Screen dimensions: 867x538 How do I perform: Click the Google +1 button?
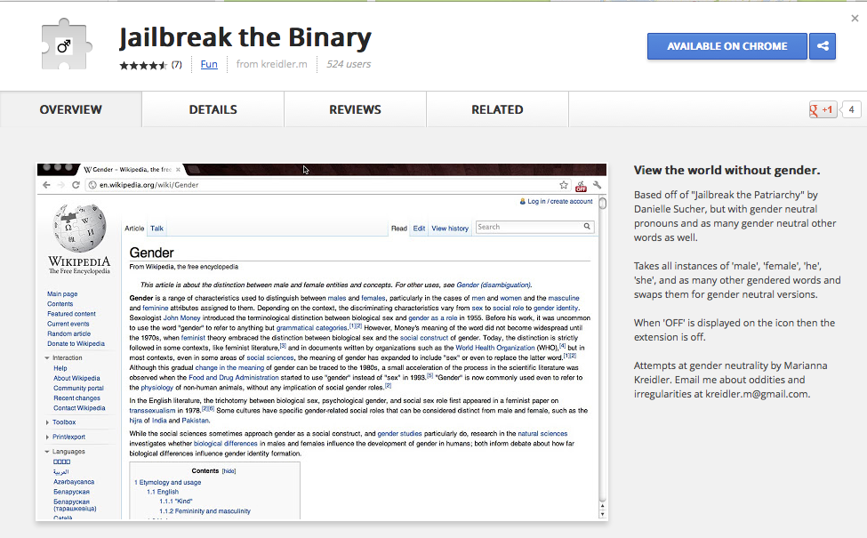pos(823,109)
